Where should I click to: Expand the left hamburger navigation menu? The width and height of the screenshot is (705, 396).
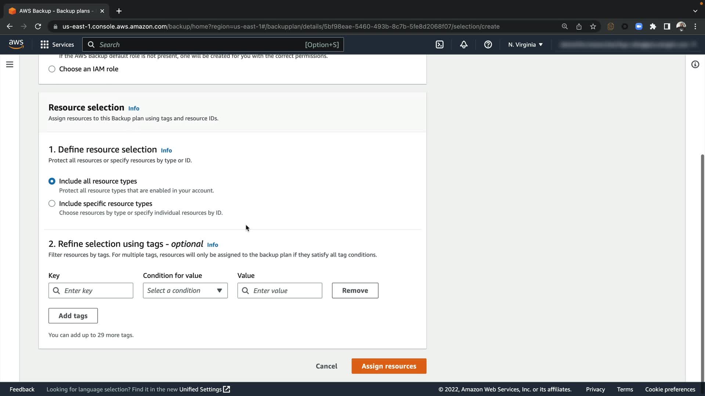(10, 65)
